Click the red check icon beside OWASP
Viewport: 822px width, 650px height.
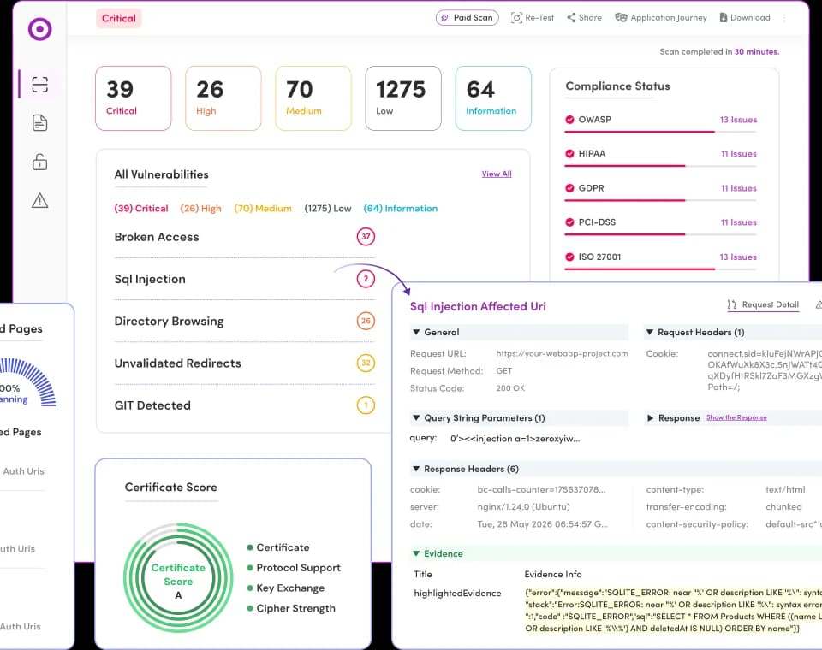point(570,120)
